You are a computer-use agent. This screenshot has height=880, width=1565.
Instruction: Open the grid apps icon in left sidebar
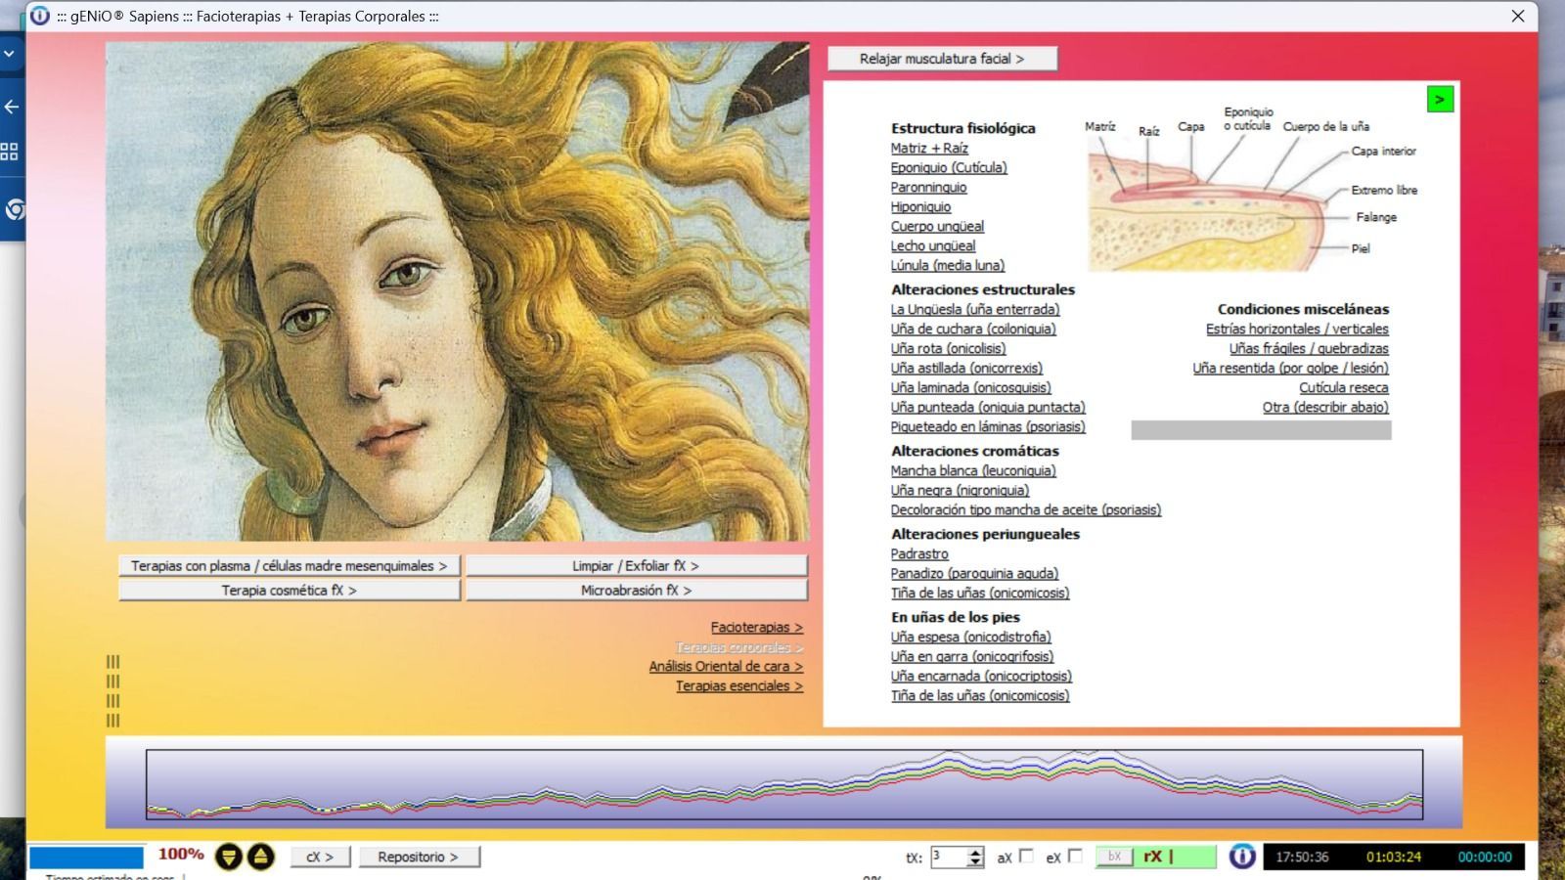click(10, 152)
